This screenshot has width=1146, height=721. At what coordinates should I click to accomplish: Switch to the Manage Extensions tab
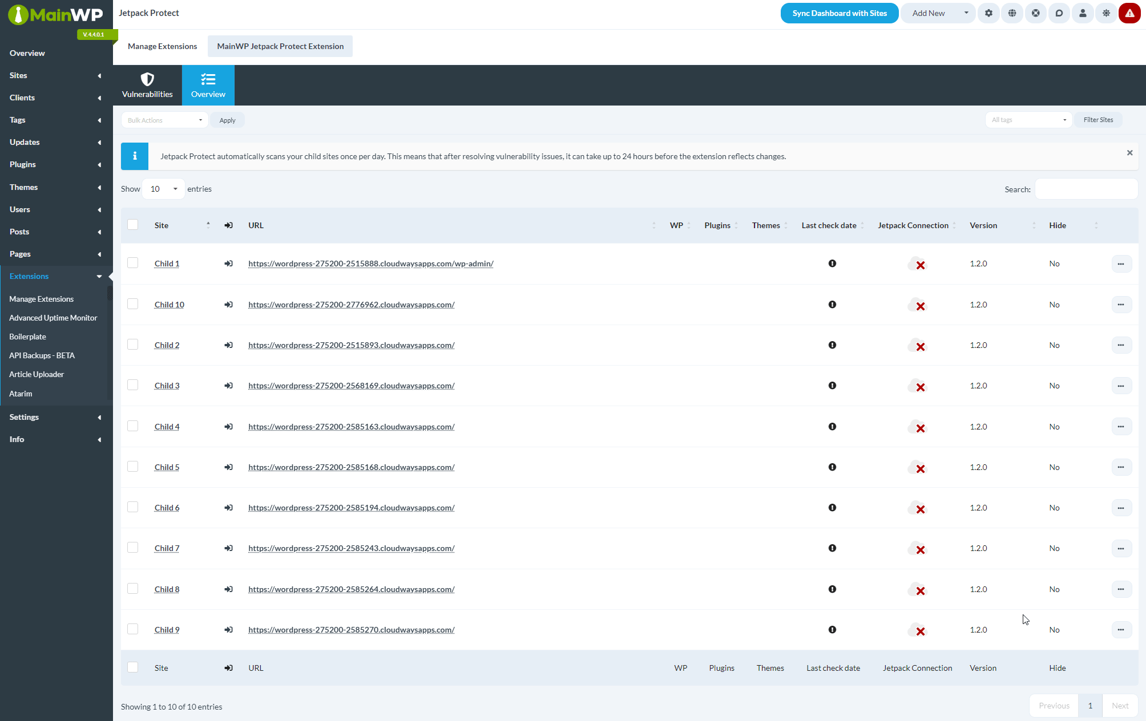162,46
